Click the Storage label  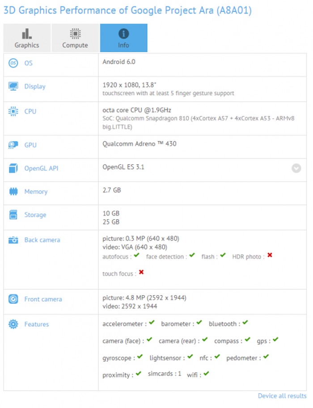pyautogui.click(x=35, y=215)
